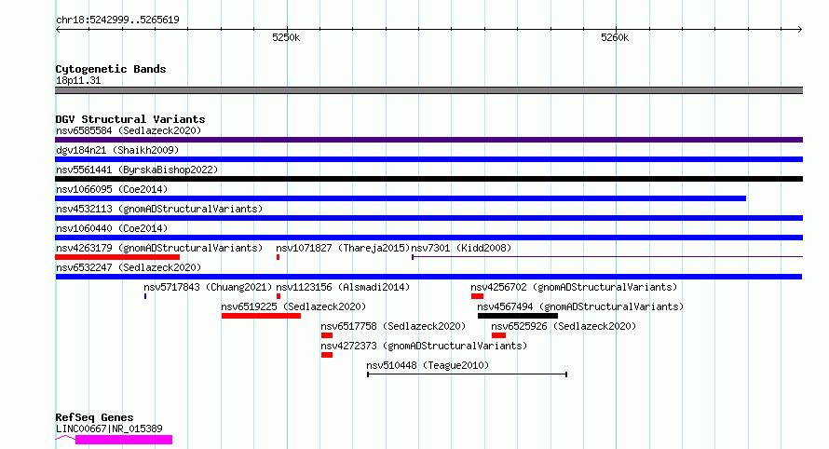The width and height of the screenshot is (829, 449).
Task: Open nsv6532247 (Sedlazeck2020) label
Action: (129, 267)
